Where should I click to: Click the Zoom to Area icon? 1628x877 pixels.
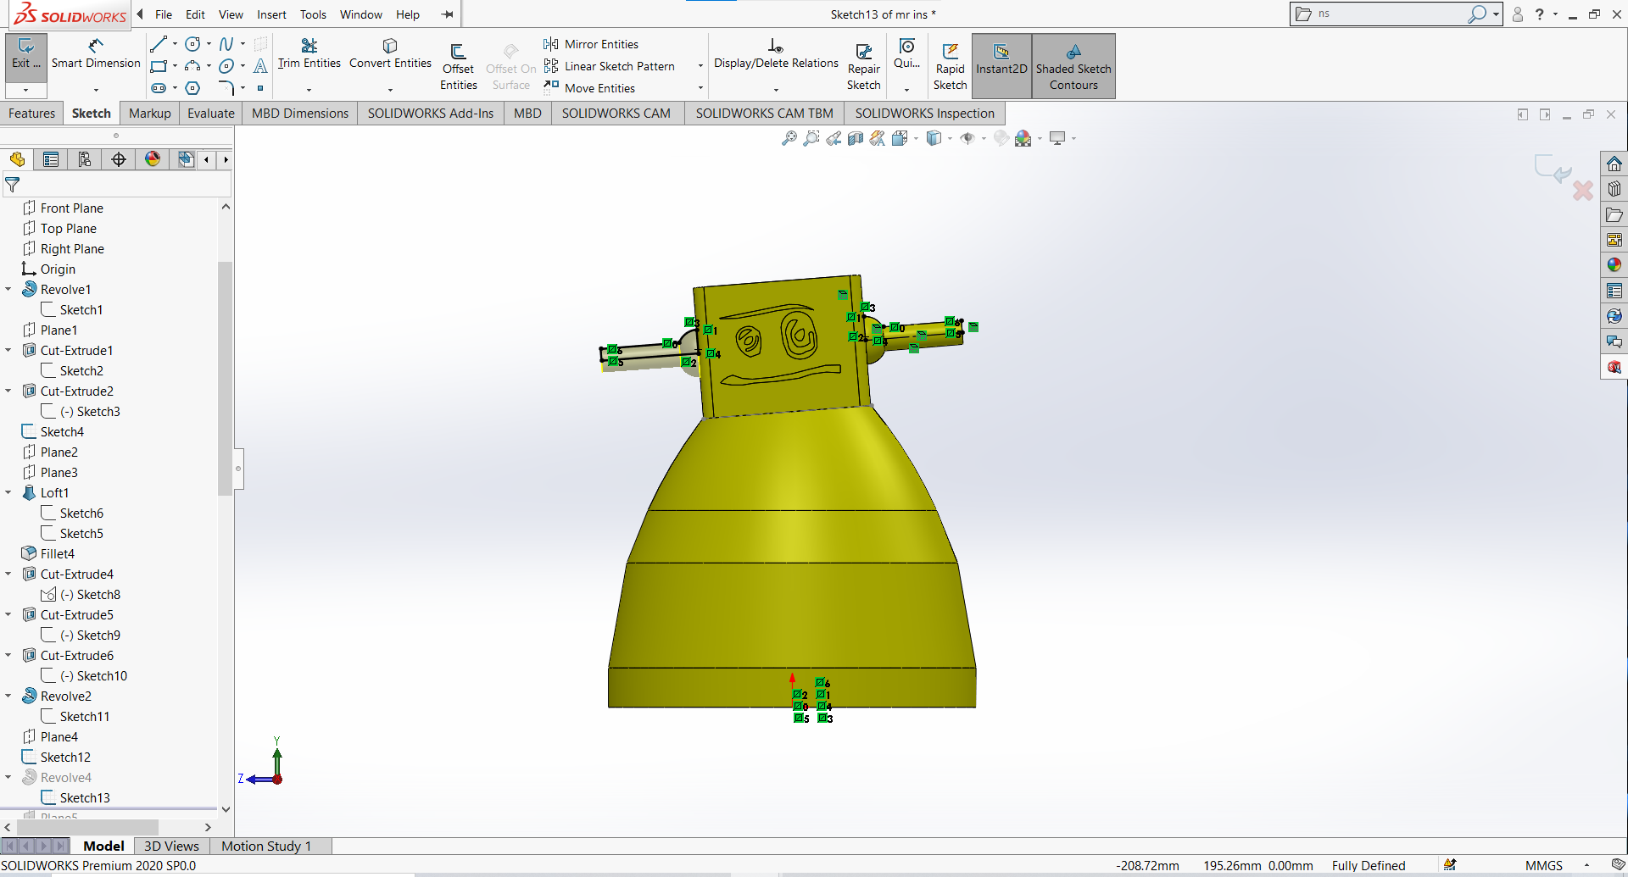pos(811,138)
